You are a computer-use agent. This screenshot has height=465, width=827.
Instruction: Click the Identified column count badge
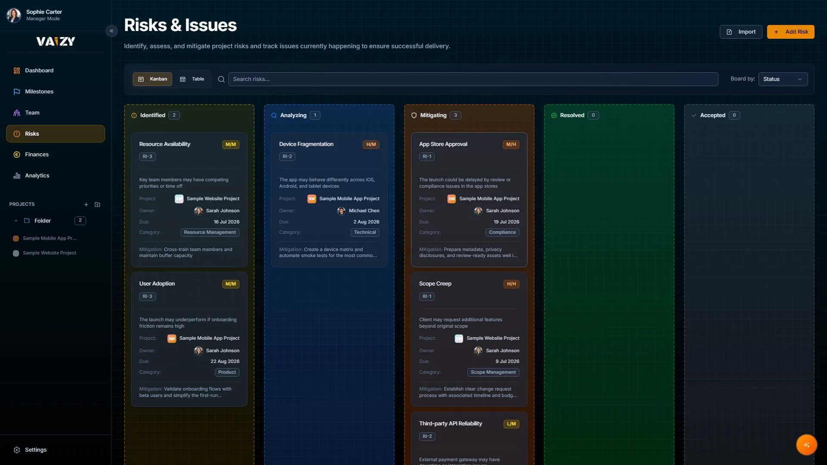(174, 115)
